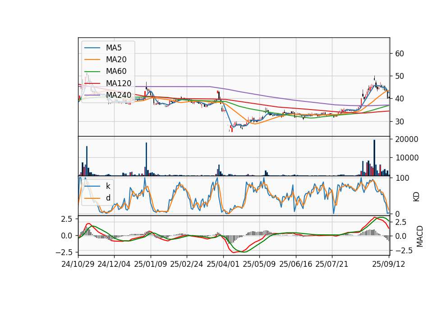Click the MA60 legend label
This screenshot has height=311, width=433.
(x=116, y=71)
